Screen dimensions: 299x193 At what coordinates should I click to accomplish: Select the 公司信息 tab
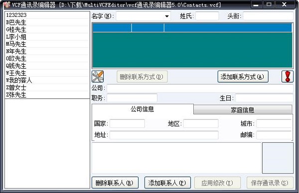tap(143, 109)
